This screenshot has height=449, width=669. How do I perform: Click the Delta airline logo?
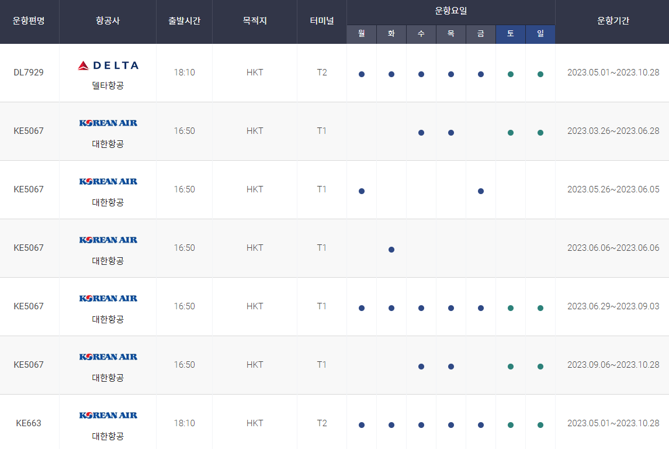[108, 65]
